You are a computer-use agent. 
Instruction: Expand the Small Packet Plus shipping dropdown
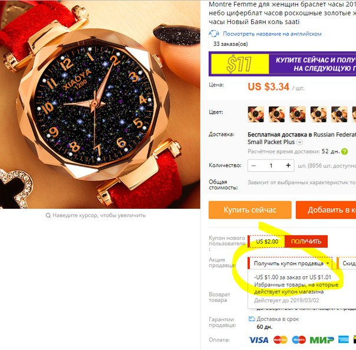tap(299, 142)
